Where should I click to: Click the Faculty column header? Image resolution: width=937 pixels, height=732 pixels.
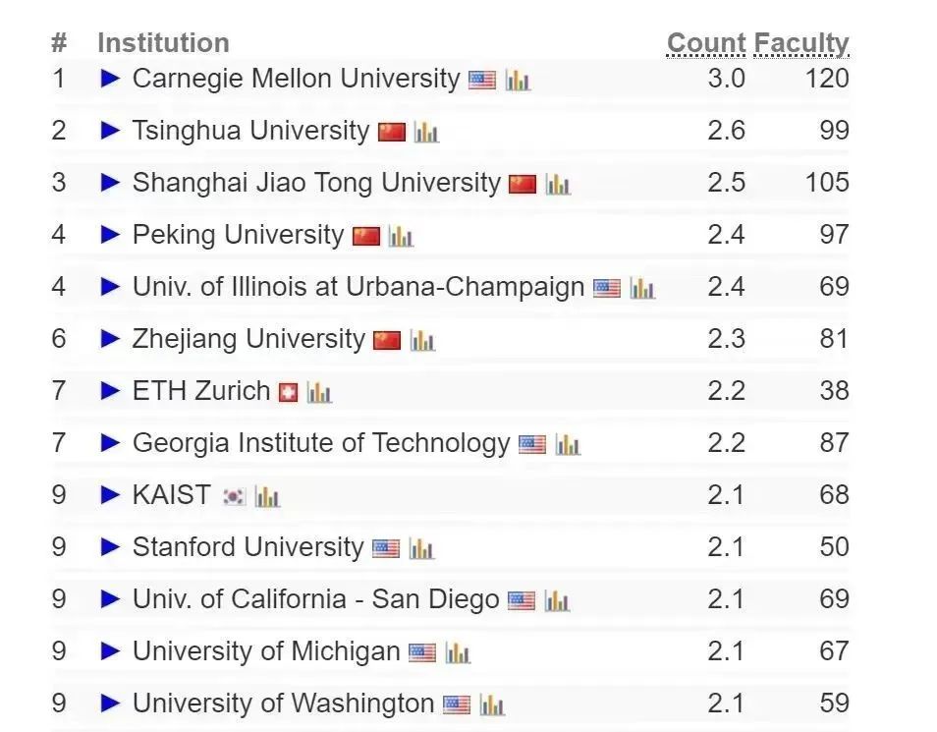(x=801, y=43)
